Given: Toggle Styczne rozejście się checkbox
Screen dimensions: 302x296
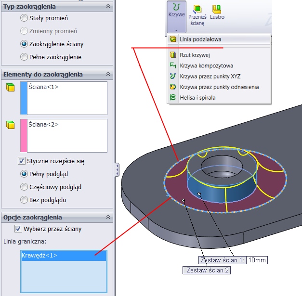Looking at the screenshot, I should (x=21, y=161).
